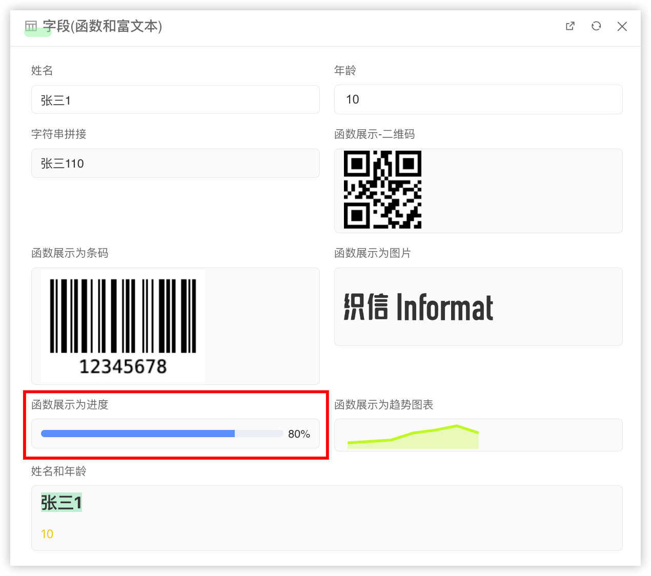Image resolution: width=651 pixels, height=576 pixels.
Task: Open record in new window icon
Action: click(x=570, y=26)
